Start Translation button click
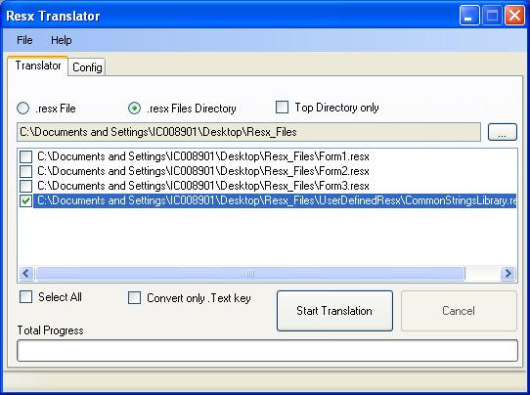 pos(334,311)
